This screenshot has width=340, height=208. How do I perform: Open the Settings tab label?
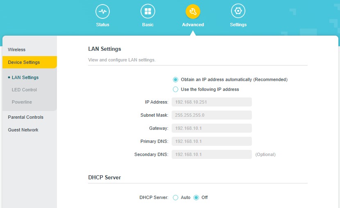point(238,25)
